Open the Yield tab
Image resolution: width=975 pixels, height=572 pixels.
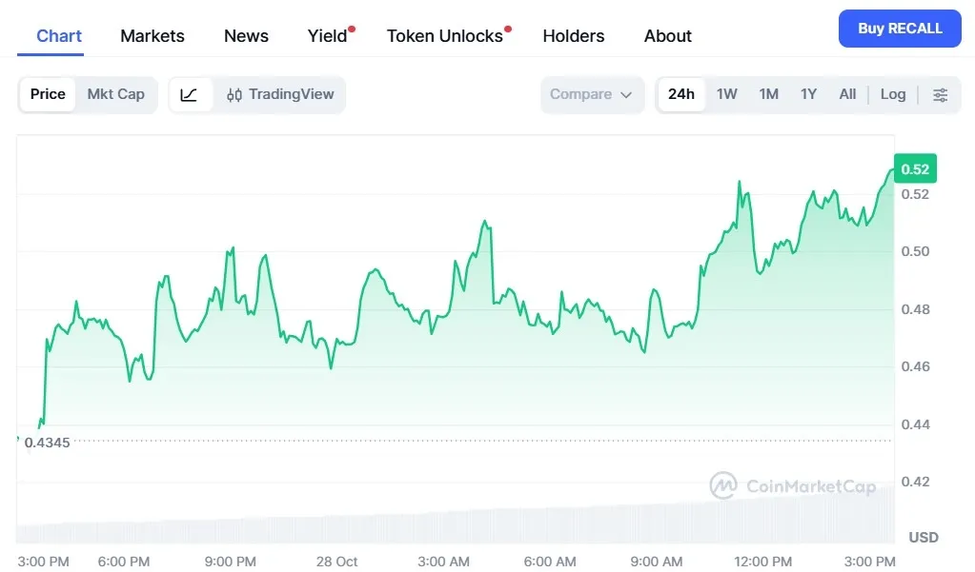pyautogui.click(x=327, y=36)
